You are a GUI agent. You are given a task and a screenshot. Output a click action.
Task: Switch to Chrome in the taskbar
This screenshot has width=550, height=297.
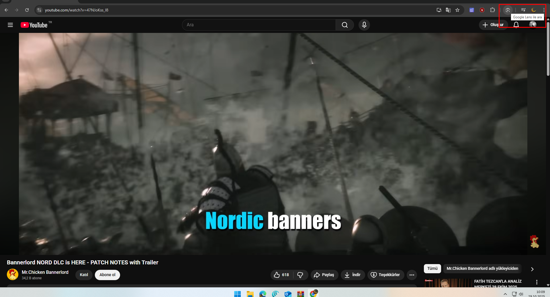[314, 294]
